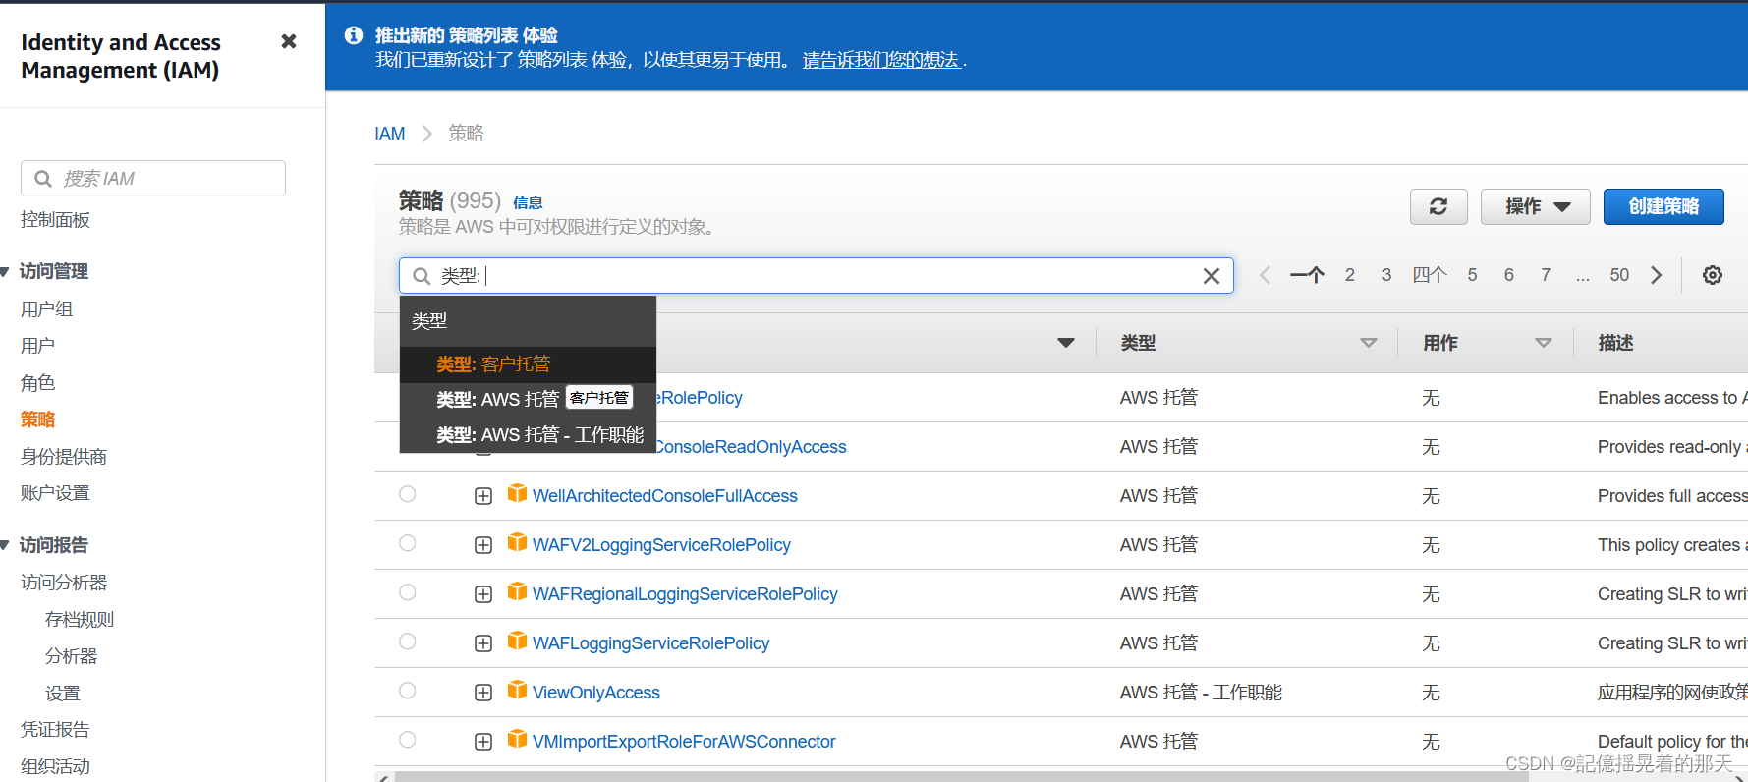Open 策略 in the sidebar
The image size is (1748, 782).
point(37,419)
